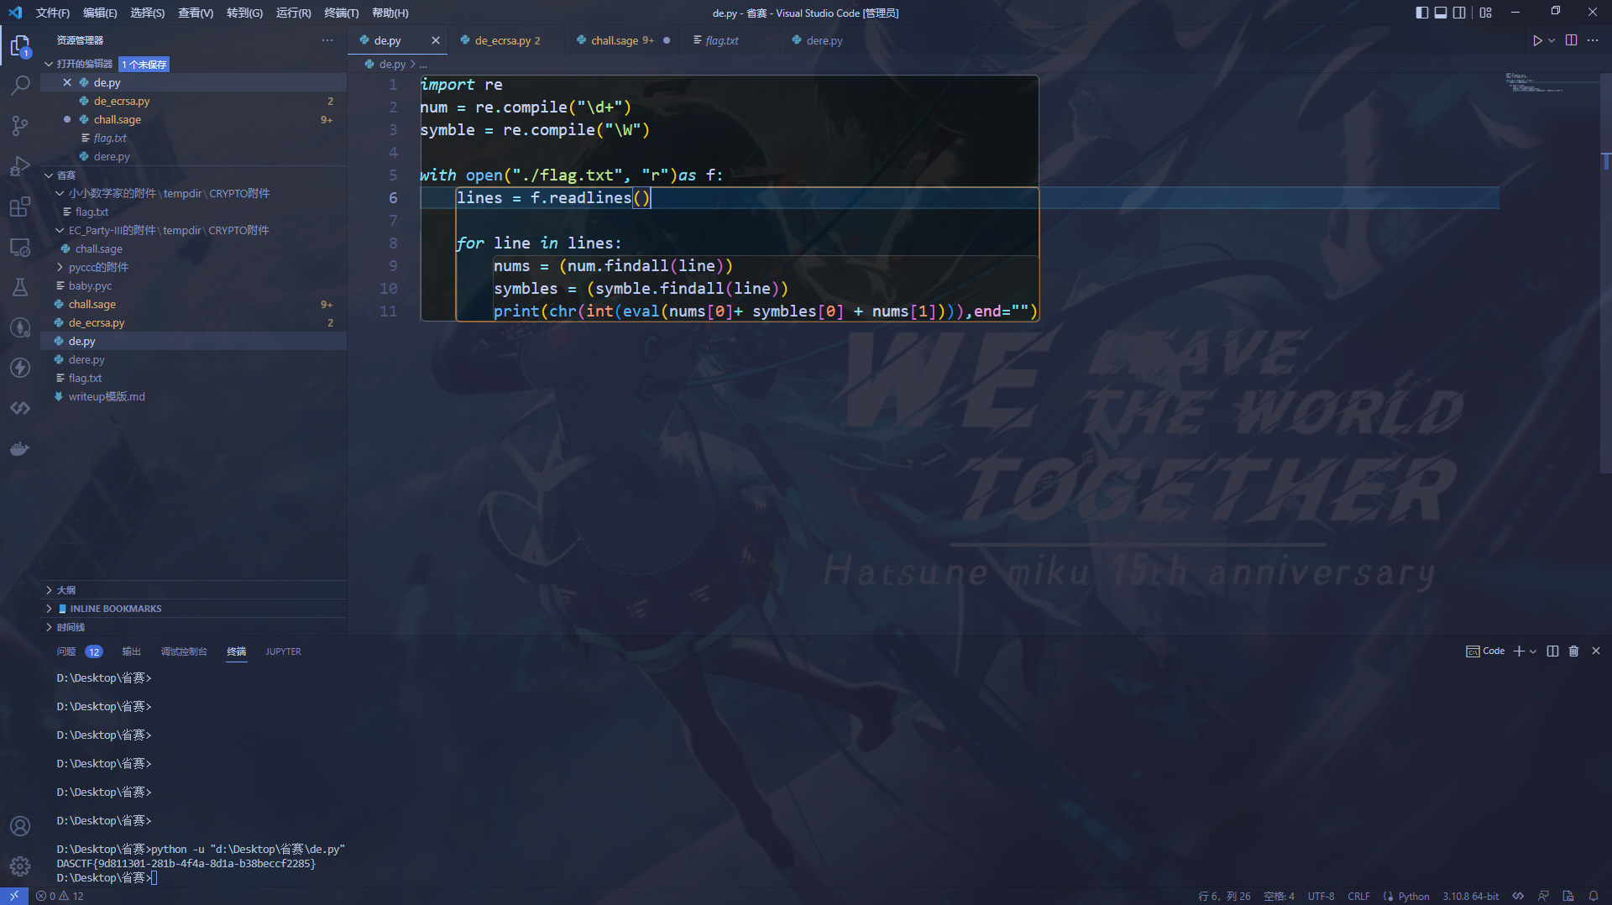Open Run menu 运行(R)

[x=293, y=13]
